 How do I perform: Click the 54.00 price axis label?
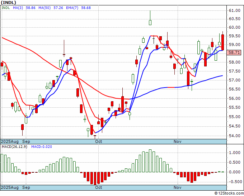pyautogui.click(x=235, y=136)
